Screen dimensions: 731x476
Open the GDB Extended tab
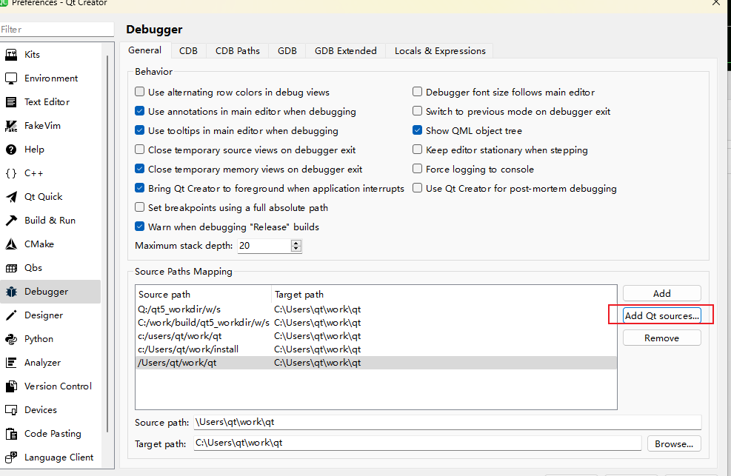tap(345, 51)
